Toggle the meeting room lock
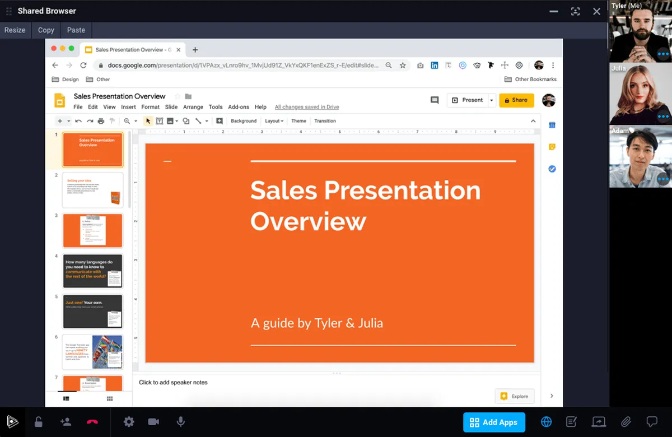Image resolution: width=672 pixels, height=437 pixels. click(x=38, y=422)
